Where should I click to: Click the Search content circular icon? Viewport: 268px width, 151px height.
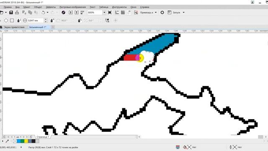click(63, 13)
